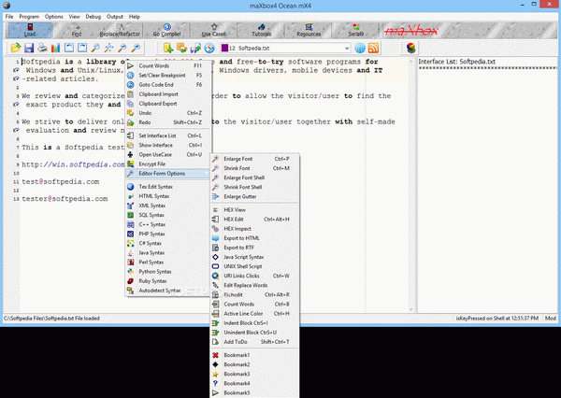Open Tutorials from toolbar

click(x=262, y=30)
